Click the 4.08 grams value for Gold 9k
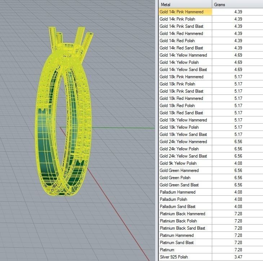Screen dimensions: 263x261 point(238,163)
